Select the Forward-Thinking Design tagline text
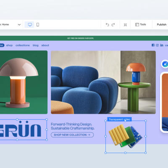The image size is (168, 168). (73, 126)
